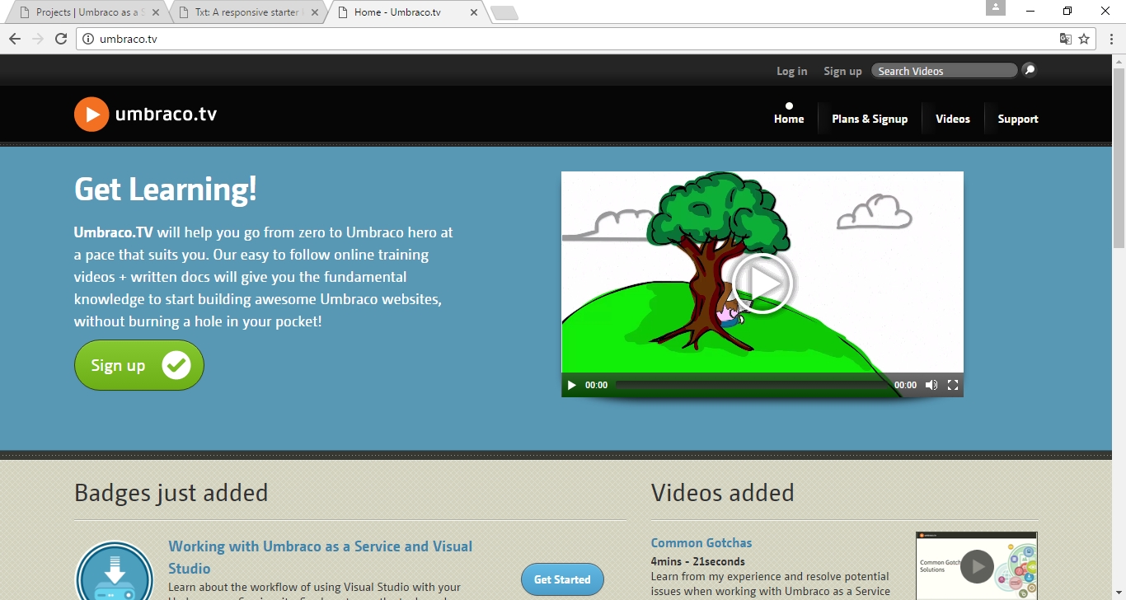Click the Search Videos input field
Image resolution: width=1126 pixels, height=600 pixels.
pos(944,71)
